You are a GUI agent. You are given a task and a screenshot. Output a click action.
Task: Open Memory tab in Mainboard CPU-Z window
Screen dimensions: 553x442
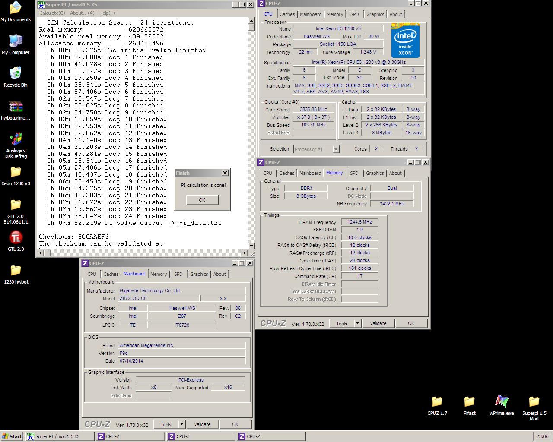coord(159,274)
